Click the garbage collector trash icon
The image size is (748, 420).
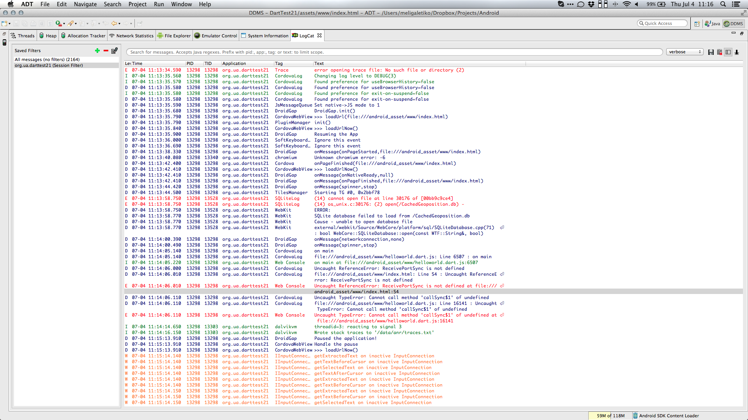[x=635, y=416]
